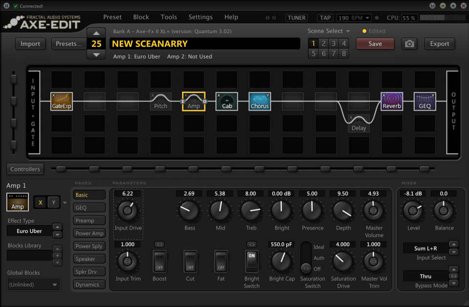Open the Tools menu
The height and width of the screenshot is (307, 469).
[x=169, y=17]
